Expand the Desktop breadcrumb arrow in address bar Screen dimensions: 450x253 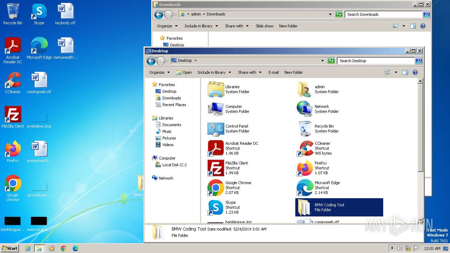[x=195, y=61]
